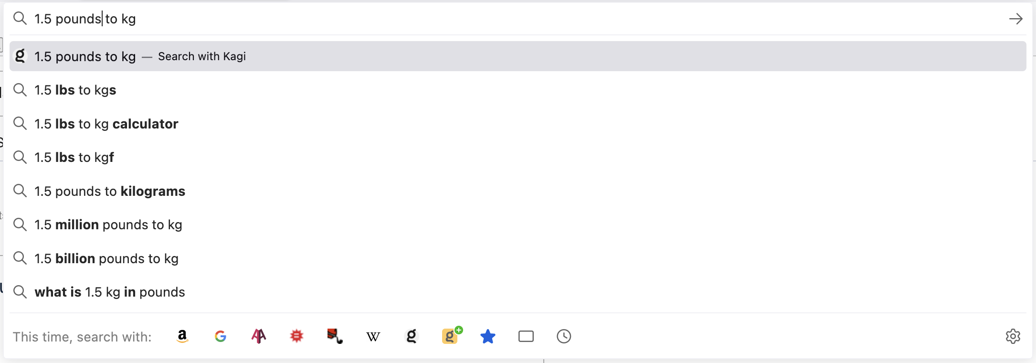This screenshot has width=1036, height=363.
Task: Search in Bookmarks via the star icon
Action: tap(487, 336)
